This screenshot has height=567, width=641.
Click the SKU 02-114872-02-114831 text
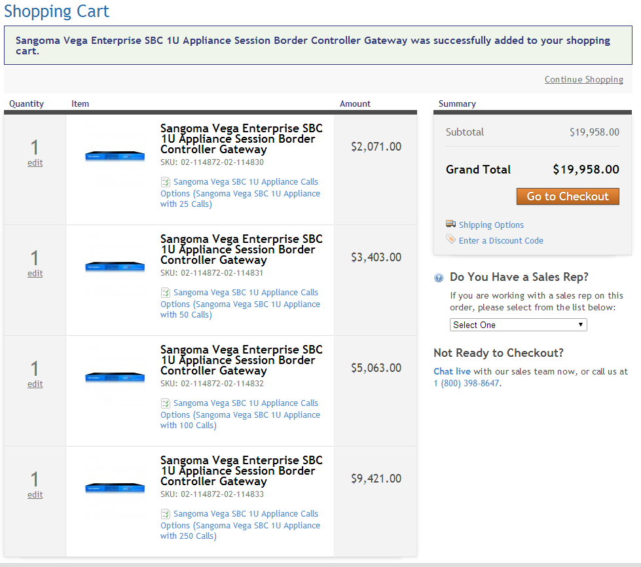coord(212,272)
